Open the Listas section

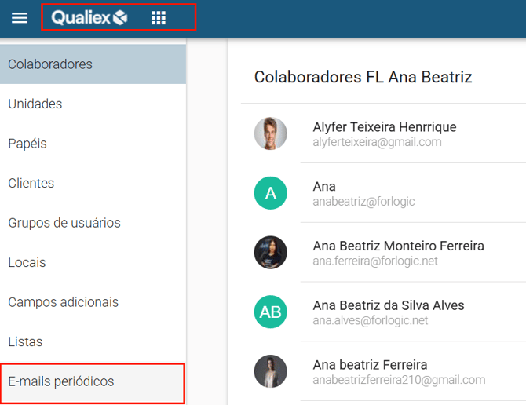(25, 341)
